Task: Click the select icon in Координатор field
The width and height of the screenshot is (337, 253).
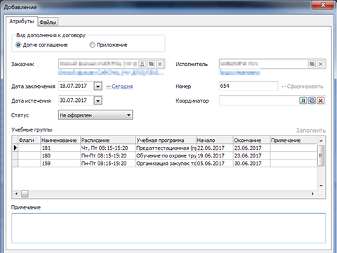Action: [312, 100]
